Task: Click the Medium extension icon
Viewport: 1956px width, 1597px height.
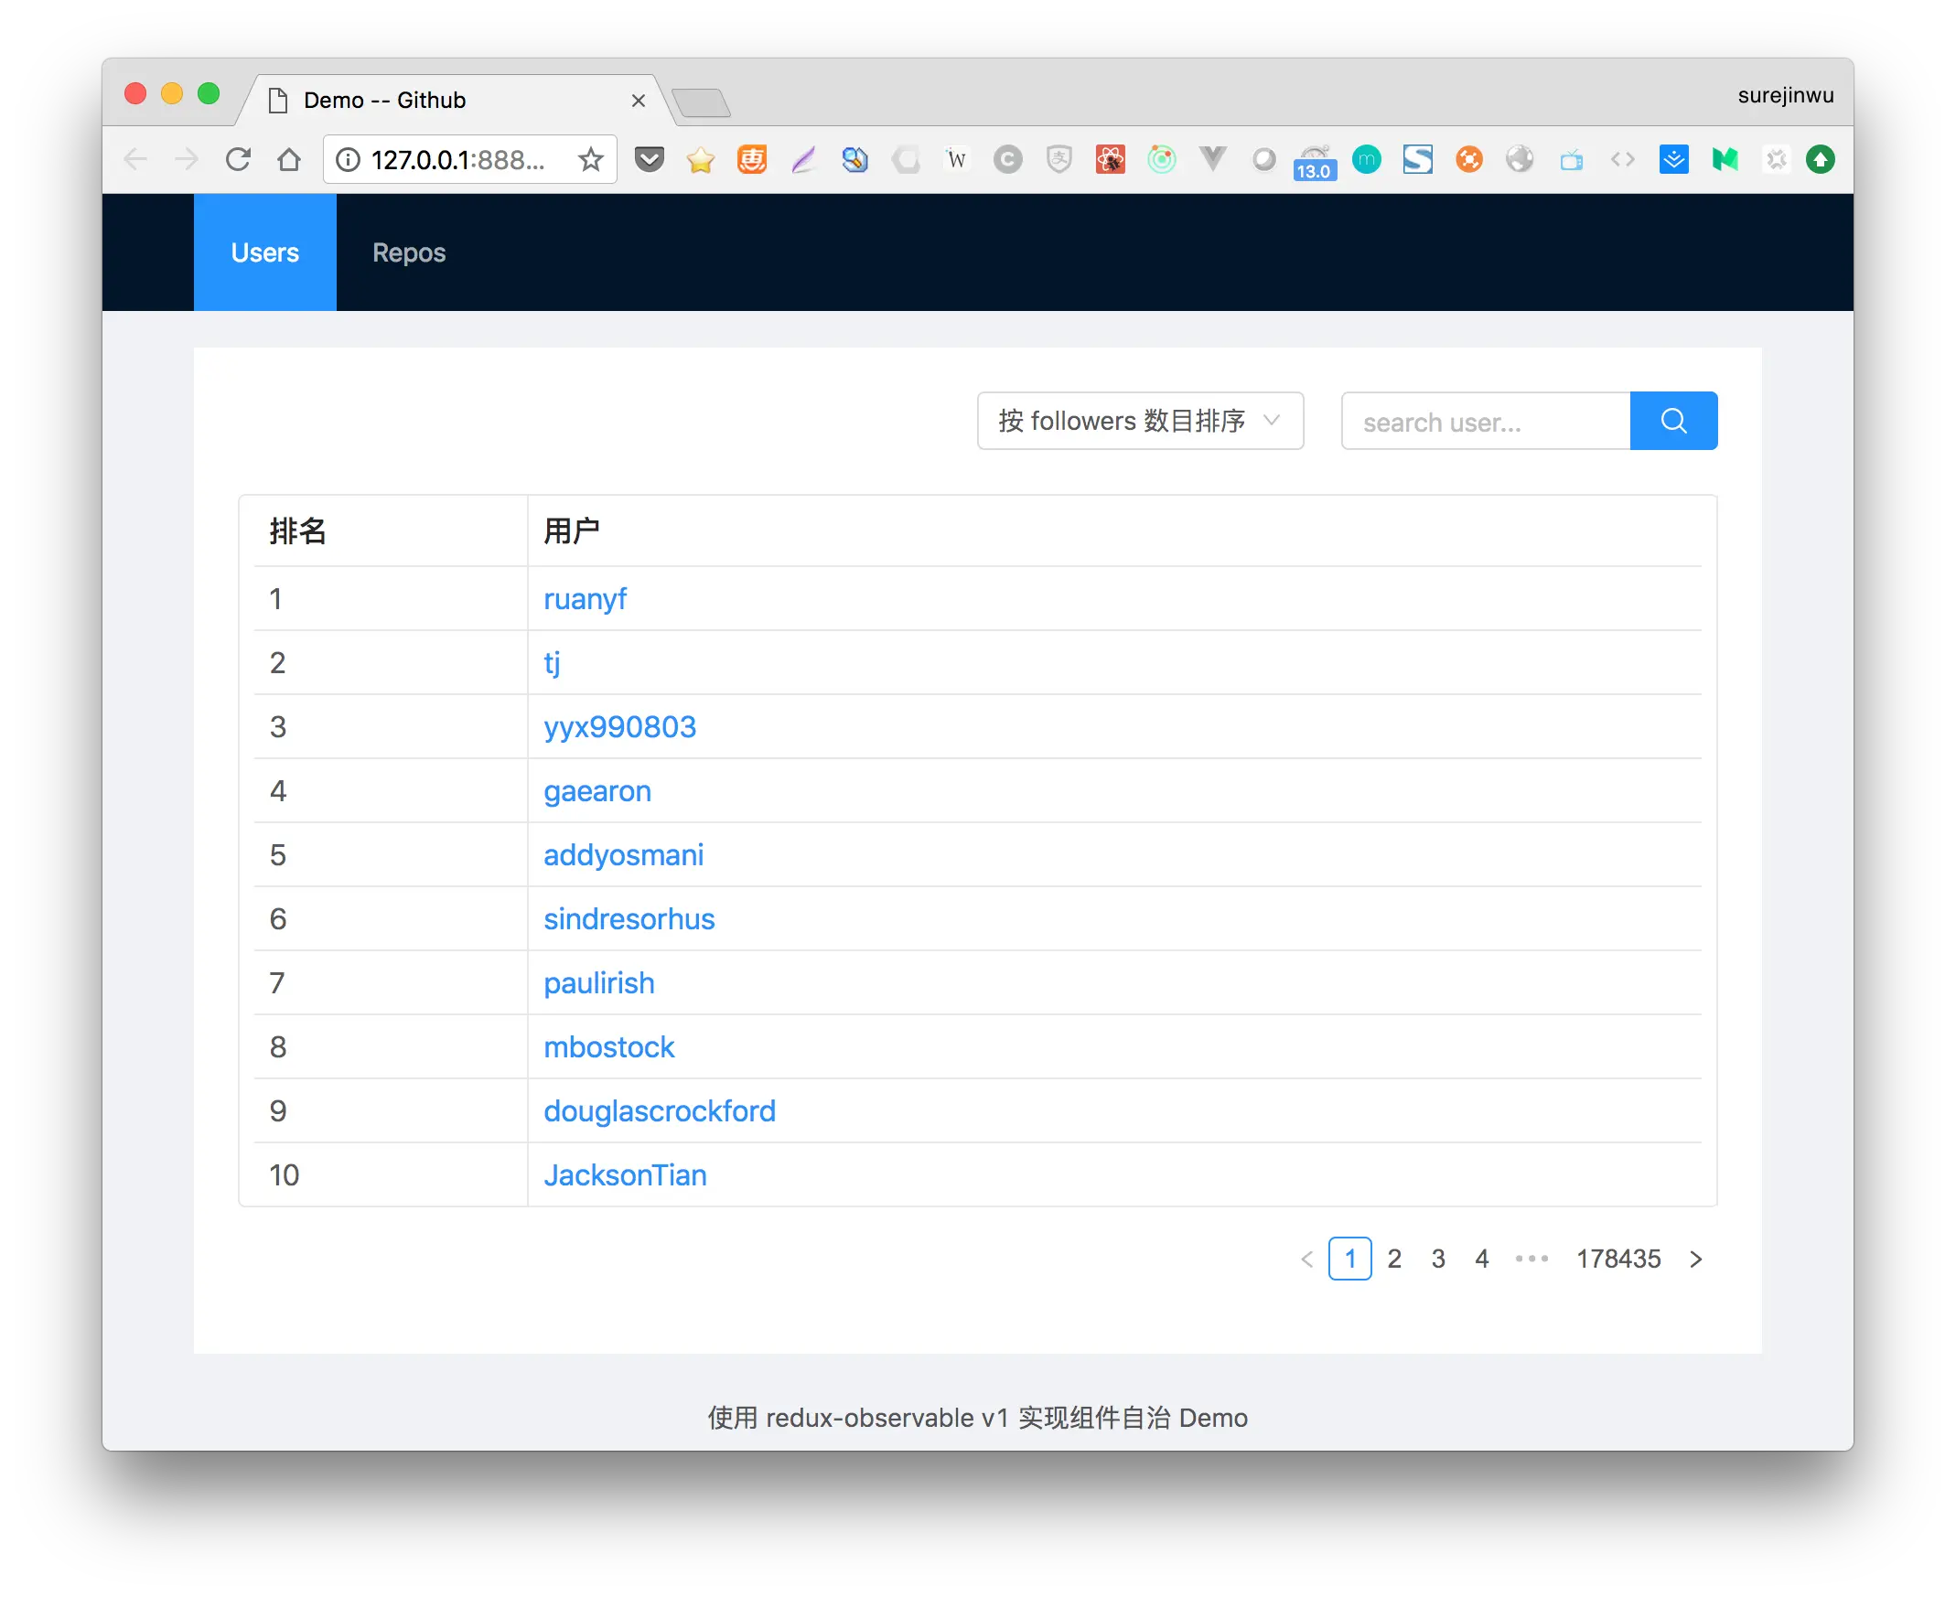Action: [x=1725, y=160]
